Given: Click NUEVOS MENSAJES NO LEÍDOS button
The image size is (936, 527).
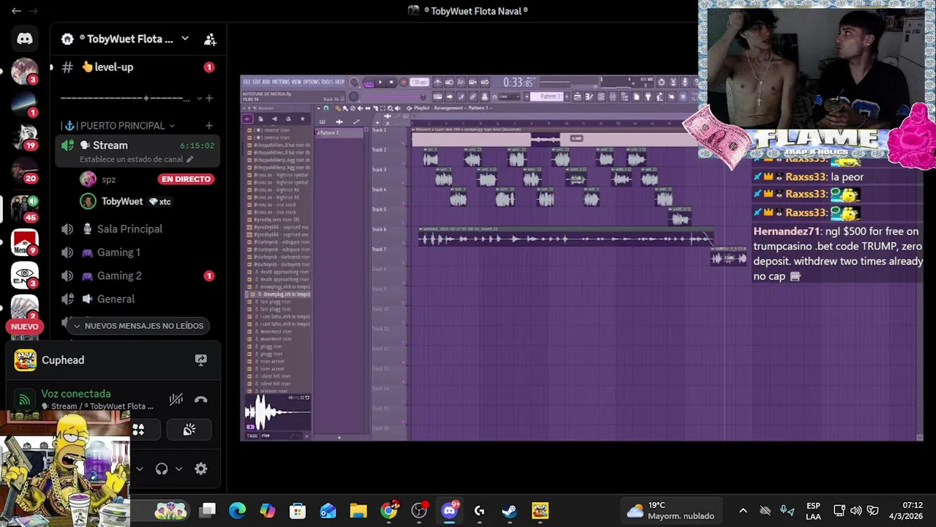Looking at the screenshot, I should pos(137,326).
